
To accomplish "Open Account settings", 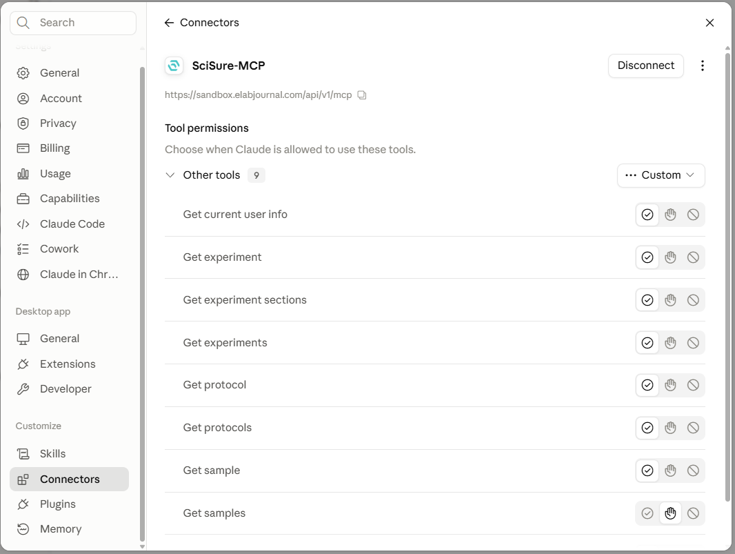I will (x=70, y=99).
